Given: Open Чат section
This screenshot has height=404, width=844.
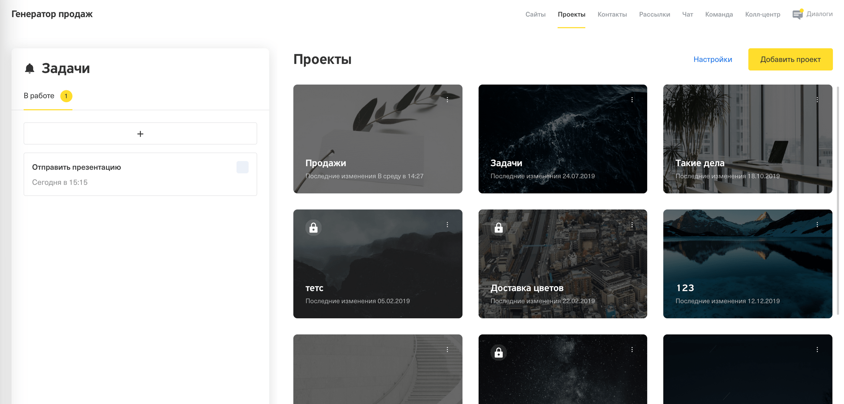Looking at the screenshot, I should [x=687, y=14].
